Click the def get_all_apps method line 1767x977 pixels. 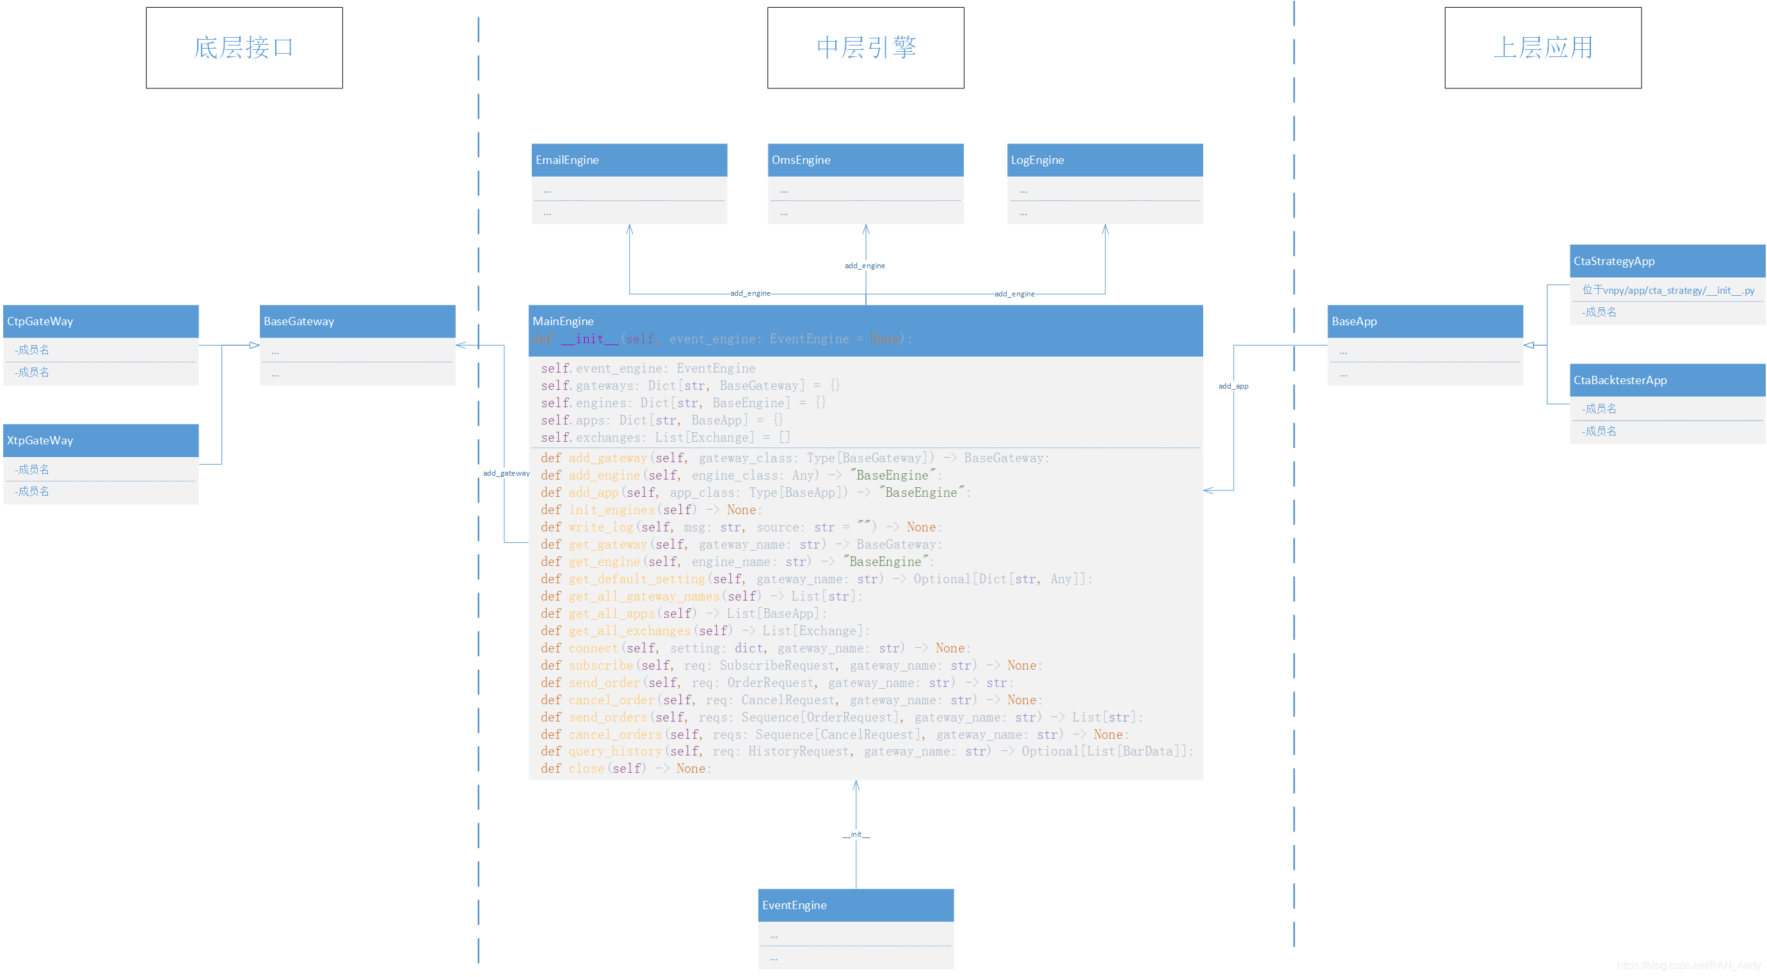tap(684, 613)
